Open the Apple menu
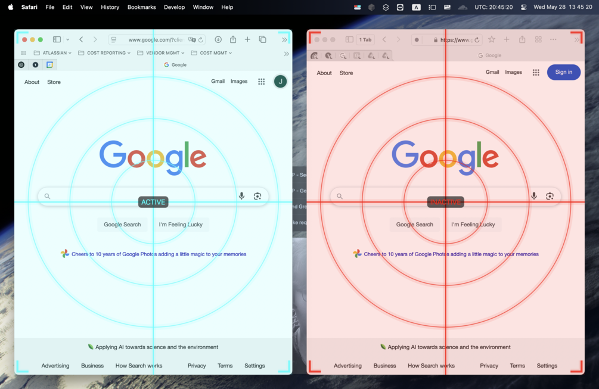 click(x=11, y=7)
